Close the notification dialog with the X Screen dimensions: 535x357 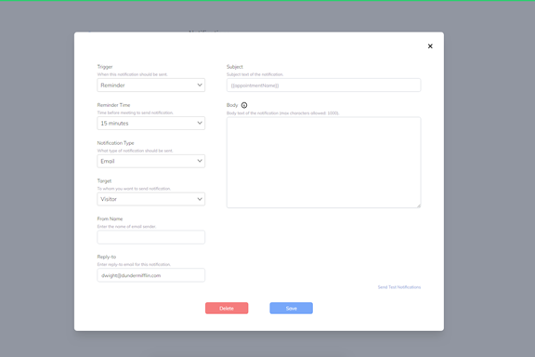(430, 46)
